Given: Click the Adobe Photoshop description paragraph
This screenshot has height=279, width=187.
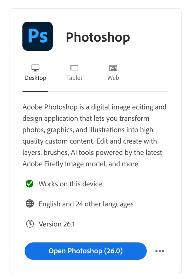Looking at the screenshot, I should 95,136.
